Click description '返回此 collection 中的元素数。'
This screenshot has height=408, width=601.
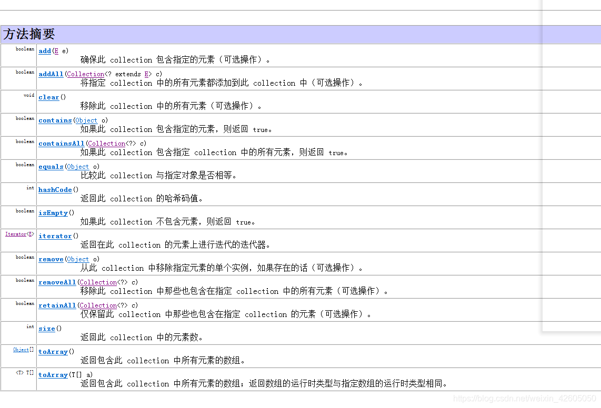pyautogui.click(x=142, y=337)
